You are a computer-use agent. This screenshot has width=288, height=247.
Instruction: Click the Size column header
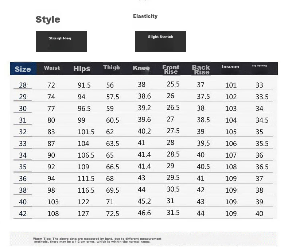(23, 69)
